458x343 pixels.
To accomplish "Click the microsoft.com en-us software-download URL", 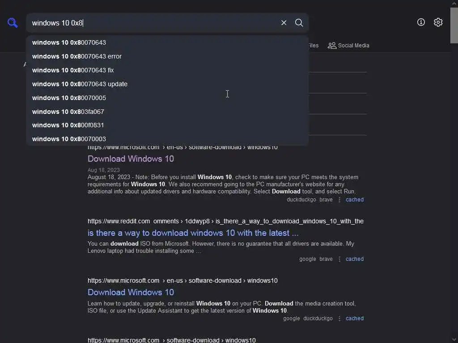I will pos(182,280).
